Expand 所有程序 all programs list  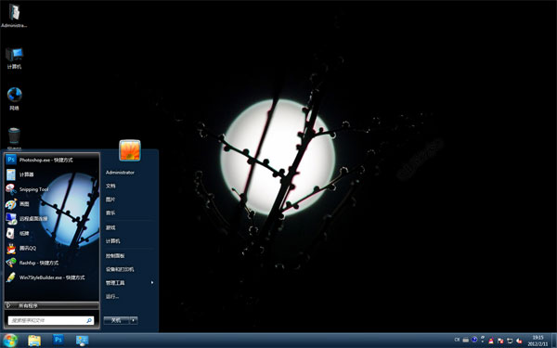[51, 305]
